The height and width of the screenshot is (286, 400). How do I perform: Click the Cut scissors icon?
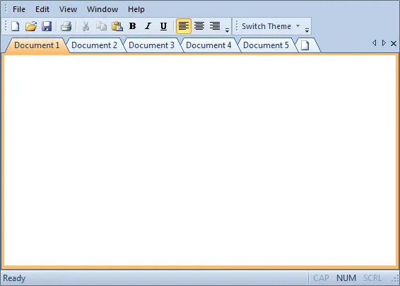[86, 26]
